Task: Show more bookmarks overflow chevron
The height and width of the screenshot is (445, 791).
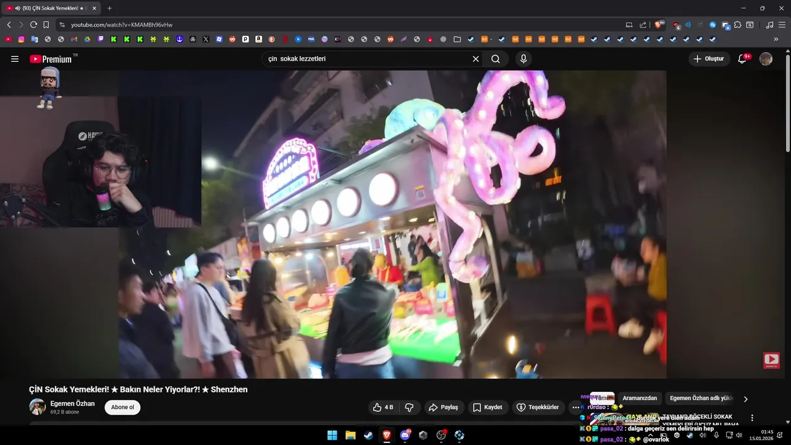Action: [x=776, y=39]
